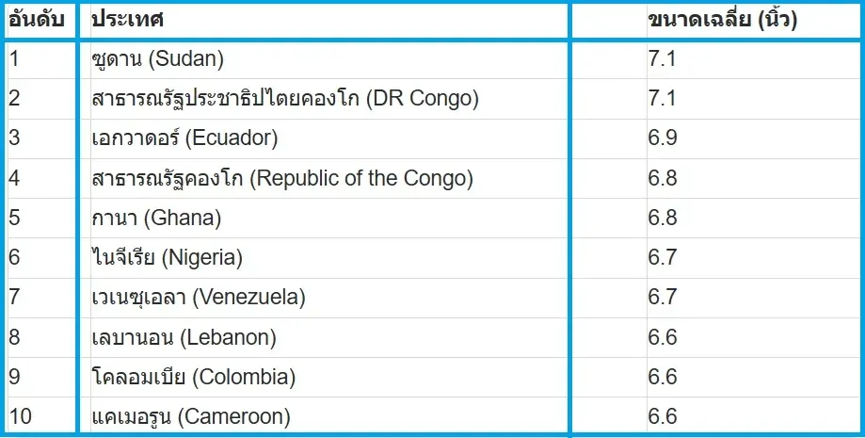The width and height of the screenshot is (865, 438).
Task: Click the เอกวาดอร์ (Ecuador) cell
Action: coord(184,138)
